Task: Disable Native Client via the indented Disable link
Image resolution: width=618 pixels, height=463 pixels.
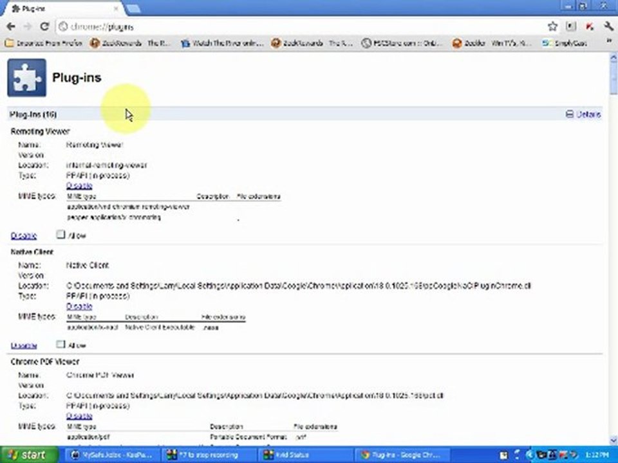Action: click(79, 306)
